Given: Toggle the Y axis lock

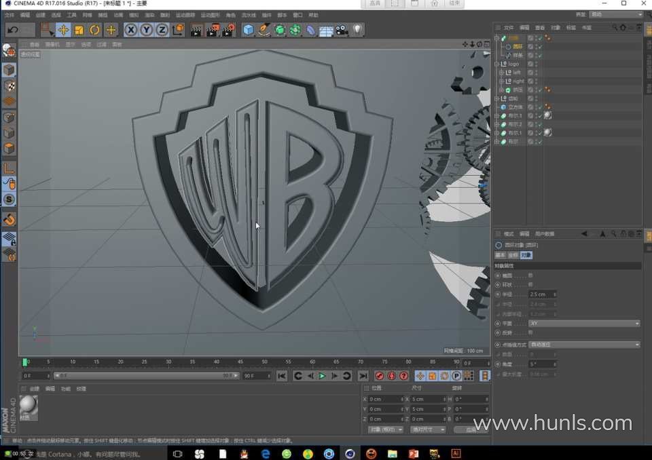Looking at the screenshot, I should 147,30.
